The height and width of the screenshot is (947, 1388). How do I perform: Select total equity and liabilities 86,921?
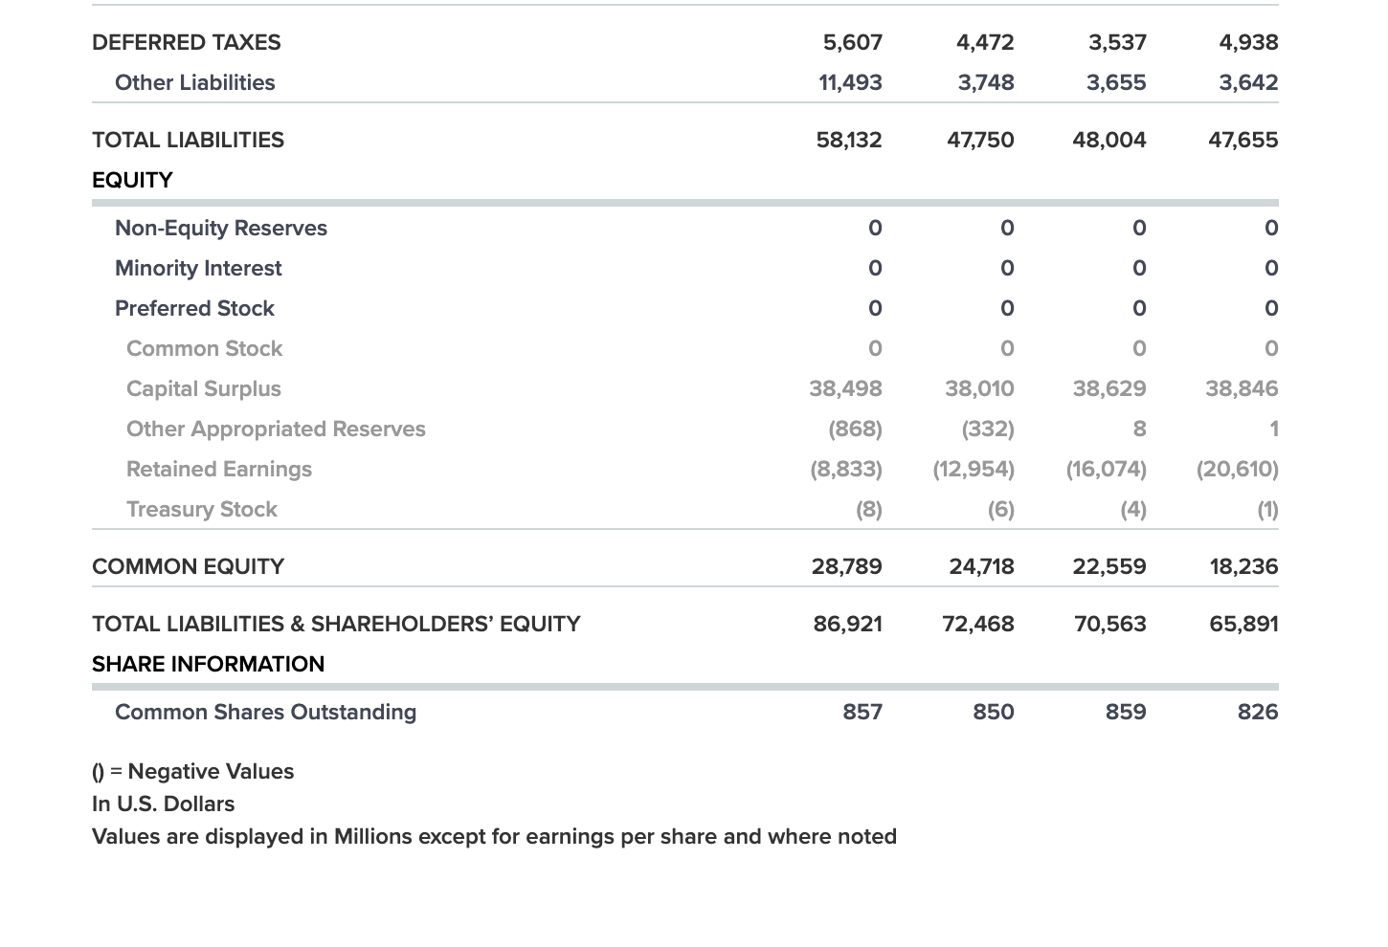pyautogui.click(x=848, y=624)
